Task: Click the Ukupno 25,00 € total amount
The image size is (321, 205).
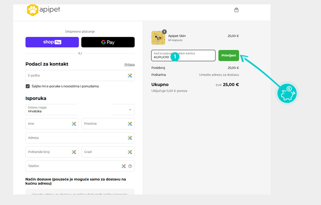Action: 231,85
